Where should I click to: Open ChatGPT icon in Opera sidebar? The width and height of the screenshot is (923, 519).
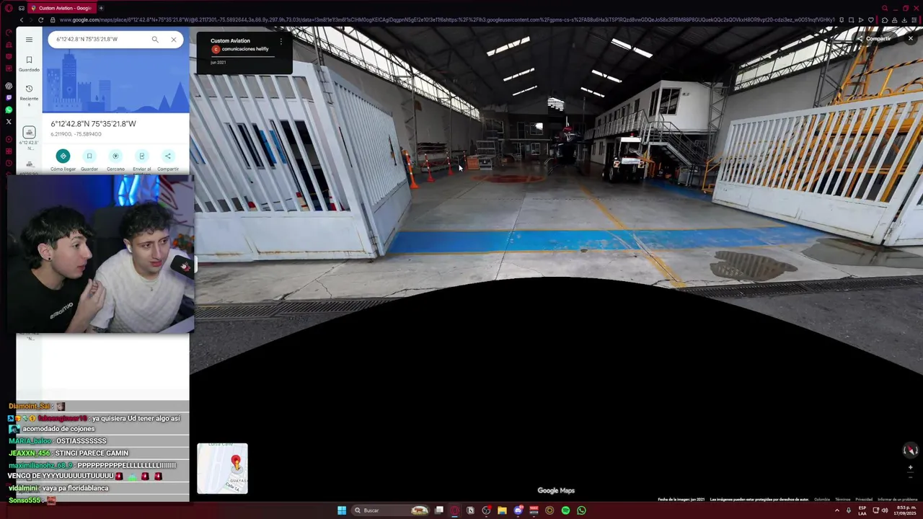click(x=9, y=86)
